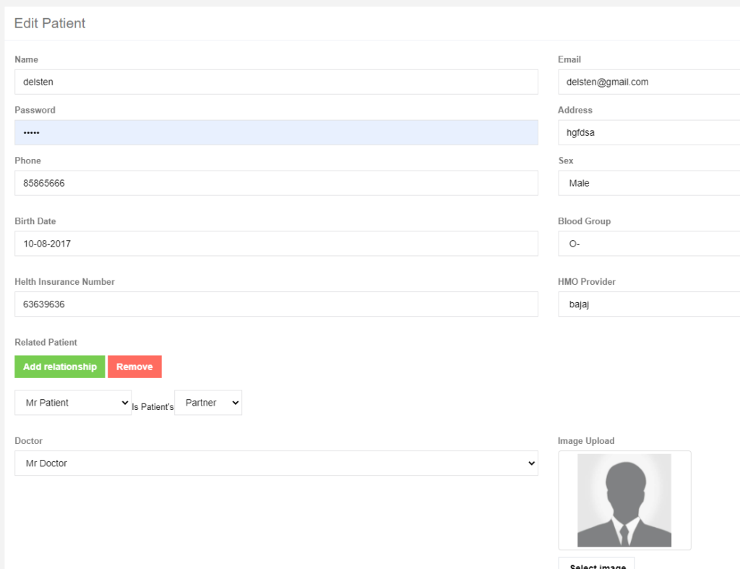Click the Birth Date field

point(276,244)
